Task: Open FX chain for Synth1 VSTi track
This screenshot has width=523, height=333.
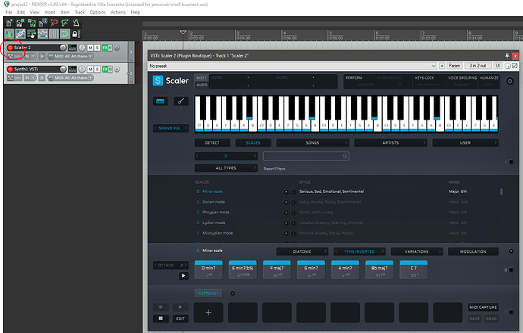Action: click(x=105, y=69)
